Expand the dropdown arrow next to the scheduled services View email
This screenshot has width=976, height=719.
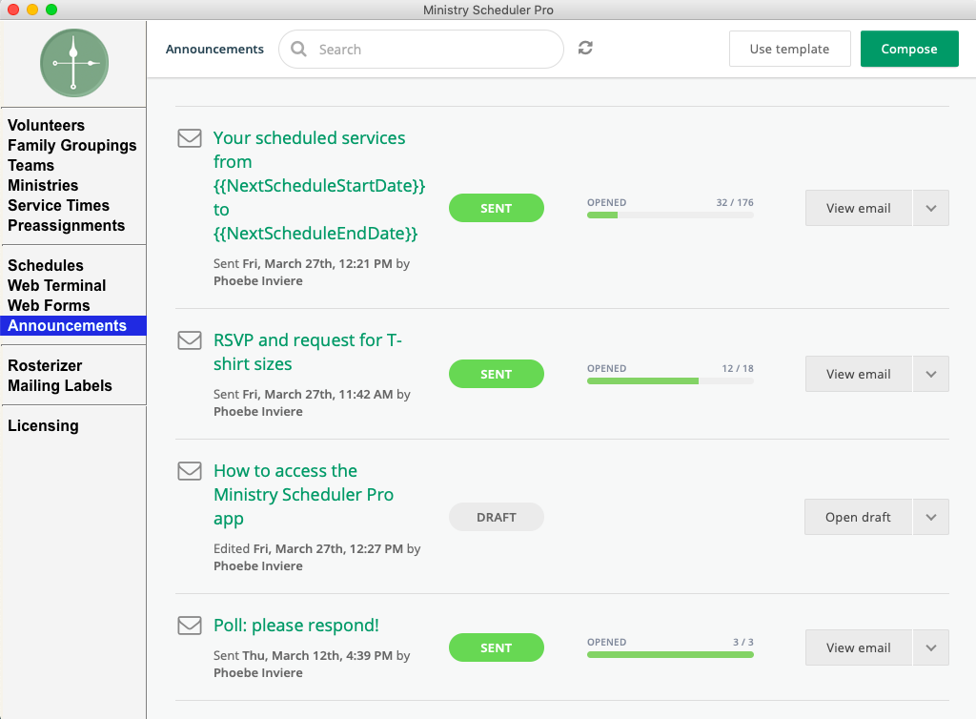click(930, 208)
